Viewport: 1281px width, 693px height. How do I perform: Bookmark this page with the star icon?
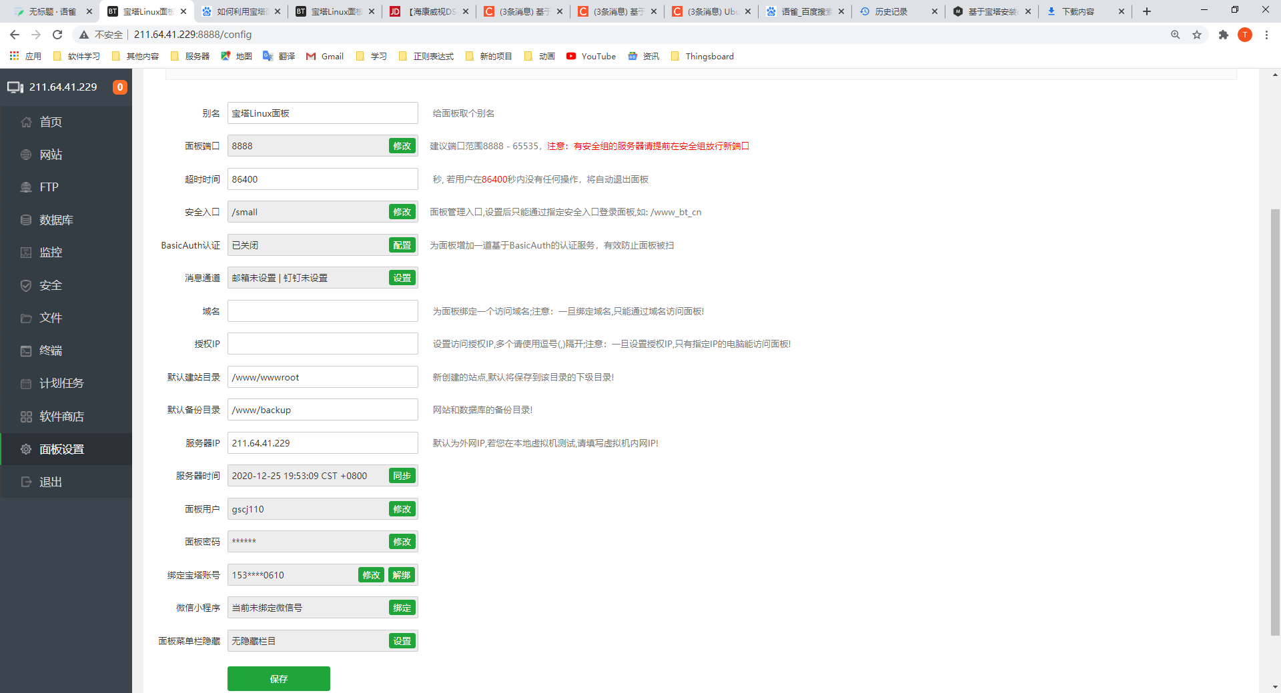coord(1197,35)
